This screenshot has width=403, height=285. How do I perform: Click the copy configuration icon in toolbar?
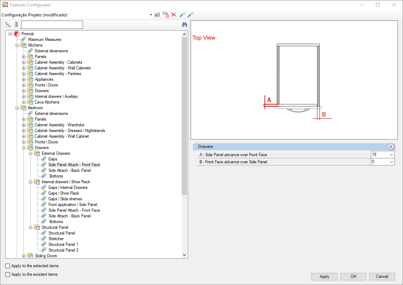pyautogui.click(x=166, y=15)
